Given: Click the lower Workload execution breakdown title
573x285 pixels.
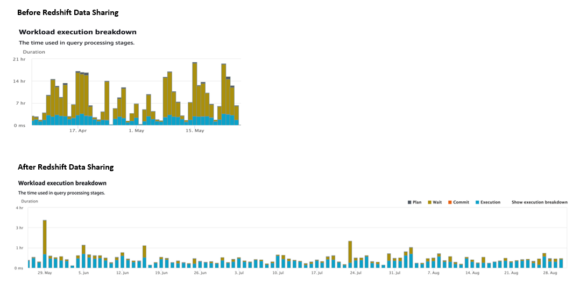Looking at the screenshot, I should pos(62,182).
